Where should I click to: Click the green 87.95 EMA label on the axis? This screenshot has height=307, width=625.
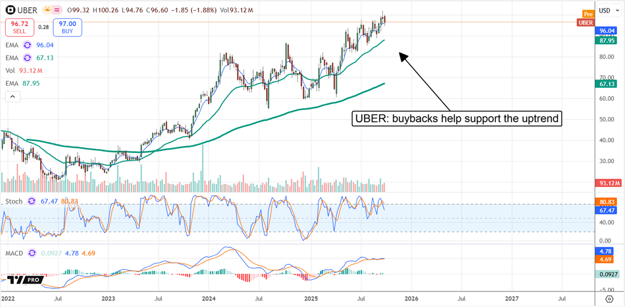tap(607, 39)
